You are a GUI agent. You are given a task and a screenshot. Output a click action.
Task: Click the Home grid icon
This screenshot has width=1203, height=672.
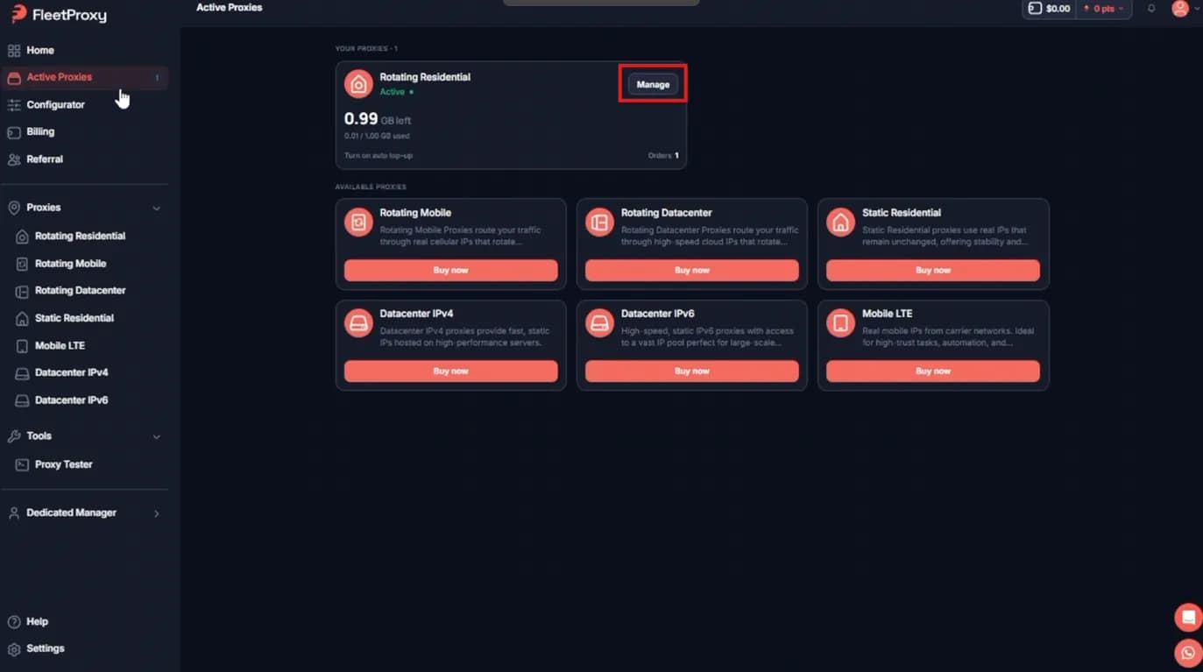tap(14, 51)
